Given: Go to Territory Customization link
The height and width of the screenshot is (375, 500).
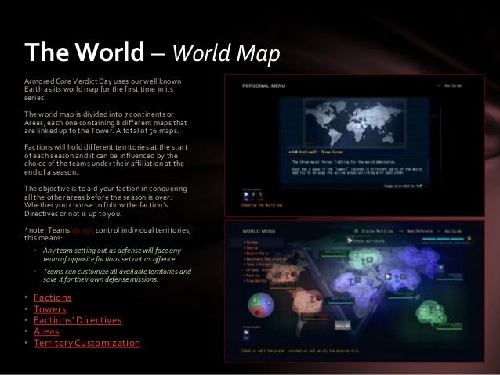Looking at the screenshot, I should coord(87,343).
